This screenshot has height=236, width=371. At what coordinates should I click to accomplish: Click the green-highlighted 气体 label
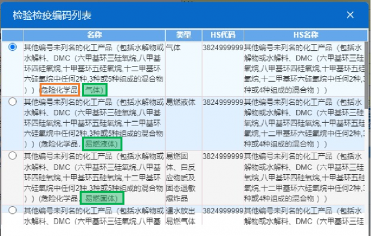(95, 90)
